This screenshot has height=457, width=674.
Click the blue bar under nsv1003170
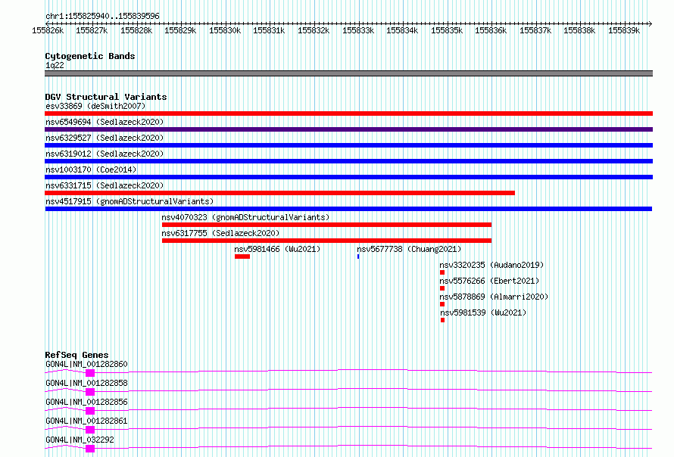pyautogui.click(x=348, y=177)
